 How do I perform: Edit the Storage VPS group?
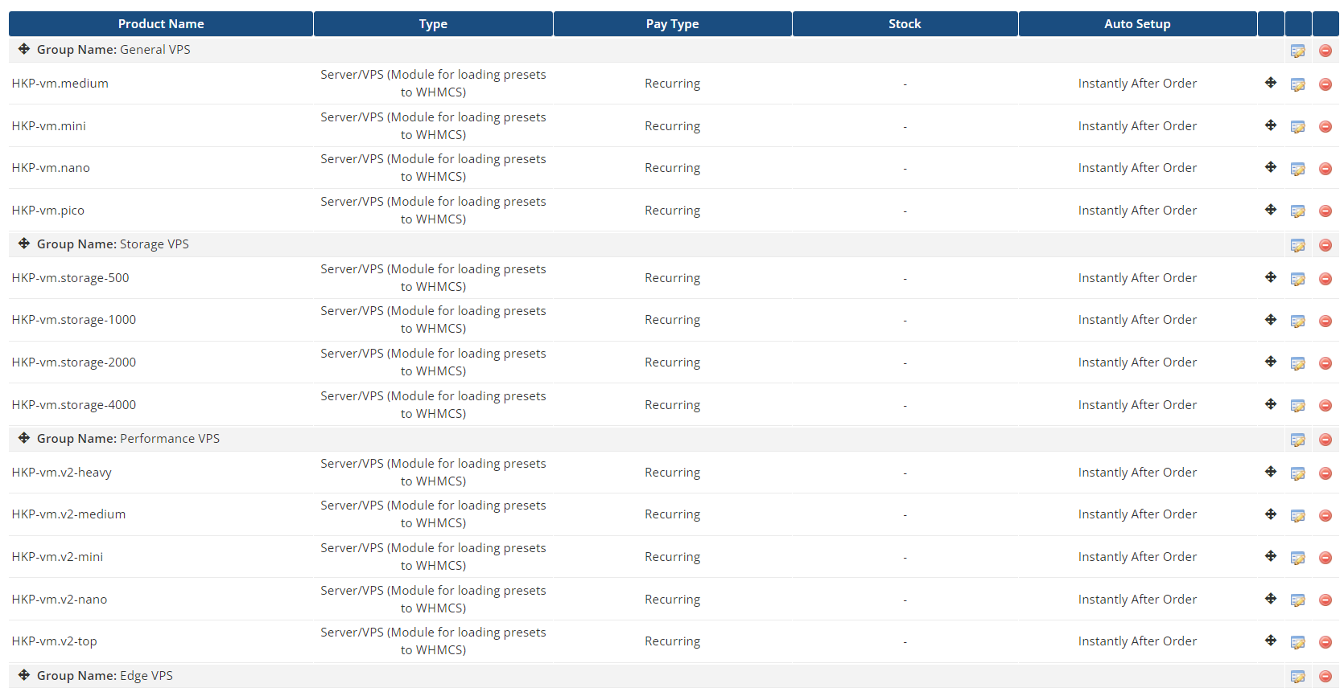(x=1297, y=245)
